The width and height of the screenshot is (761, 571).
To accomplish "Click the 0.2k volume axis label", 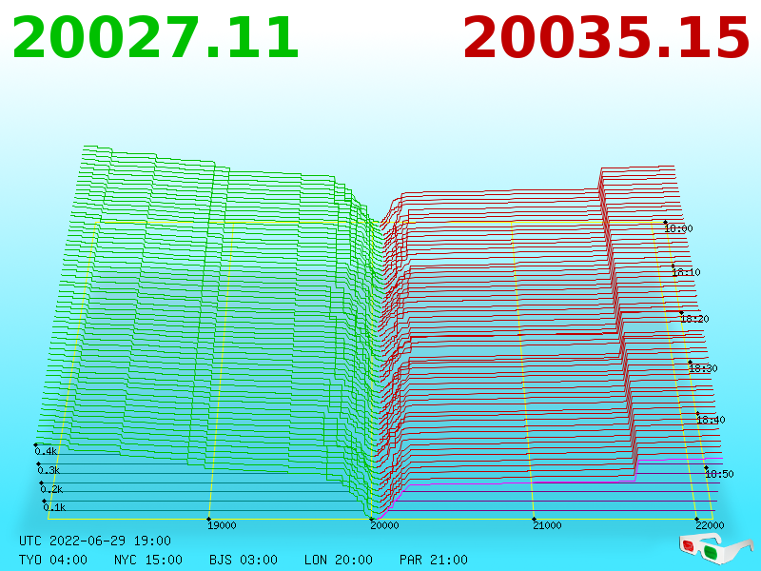I will 51,489.
